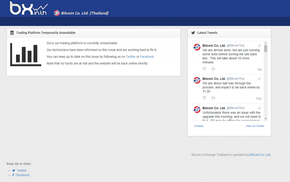290x182 pixels.
Task: Share the 'half way through the process' tweet
Action: pos(214,98)
